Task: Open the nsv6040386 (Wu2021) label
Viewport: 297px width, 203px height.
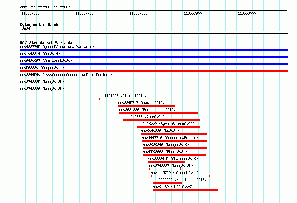Action: (x=160, y=131)
